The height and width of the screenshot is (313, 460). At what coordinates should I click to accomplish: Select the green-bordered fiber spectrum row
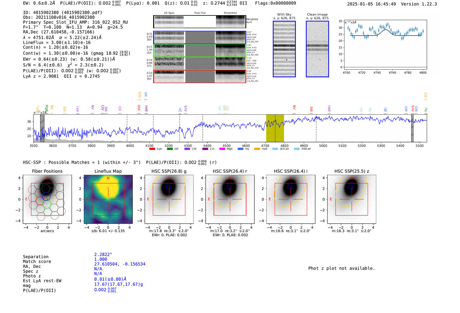click(199, 51)
